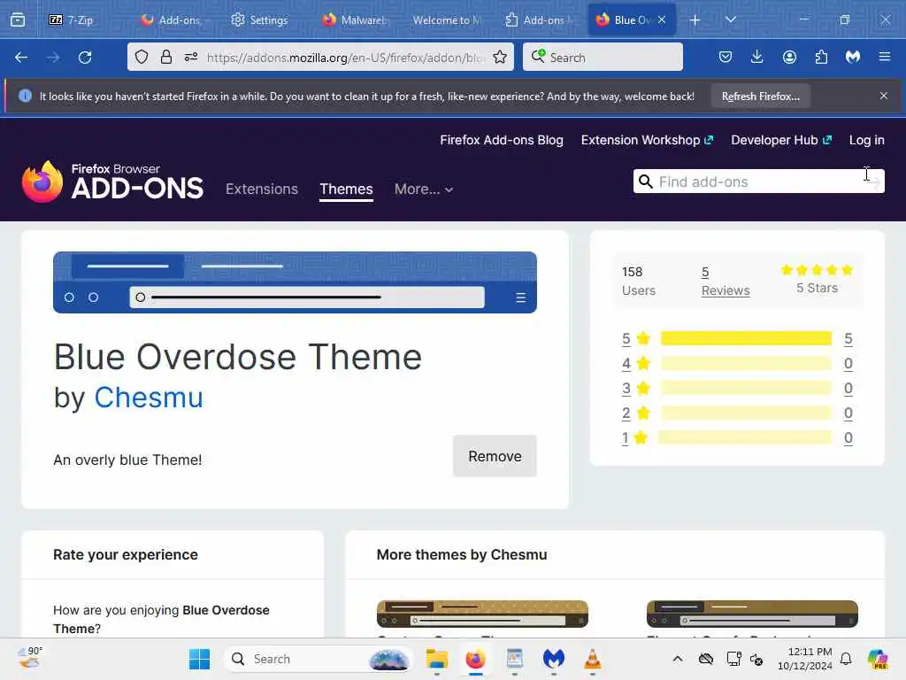
Task: Bookmark this page with the star
Action: point(500,57)
